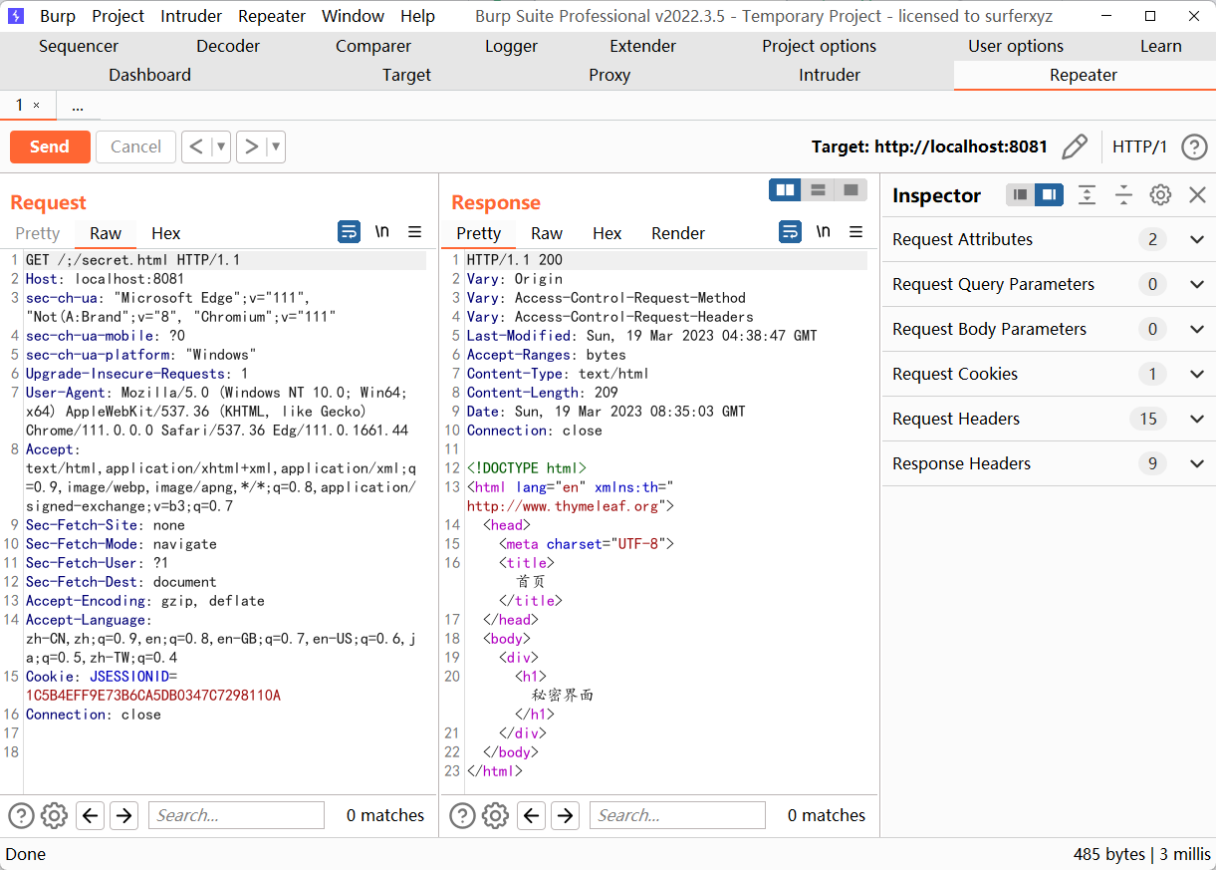Select side-by-side split layout view
1216x870 pixels.
click(x=785, y=189)
